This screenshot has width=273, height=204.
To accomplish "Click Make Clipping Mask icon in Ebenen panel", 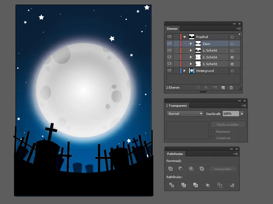I will click(x=206, y=87).
